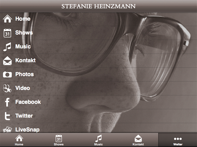Open the calendar icon beside Shows in list

(7, 33)
